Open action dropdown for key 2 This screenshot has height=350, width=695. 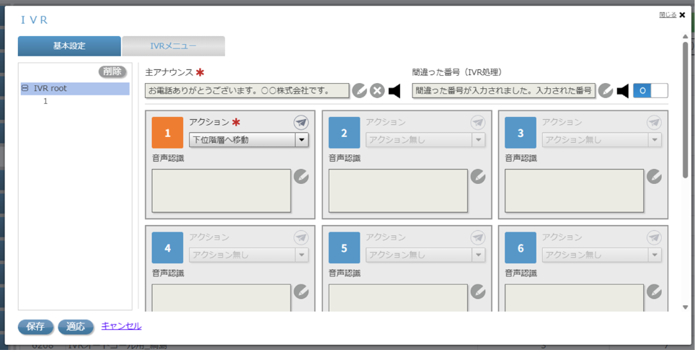tap(425, 140)
